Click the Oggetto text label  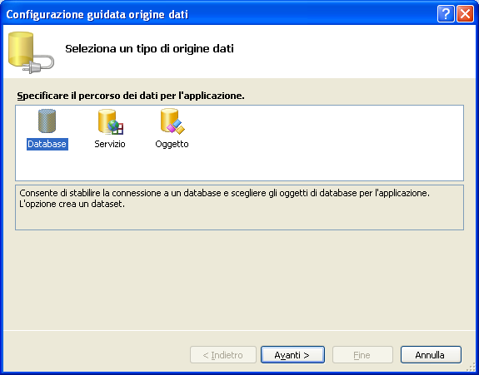pyautogui.click(x=172, y=144)
